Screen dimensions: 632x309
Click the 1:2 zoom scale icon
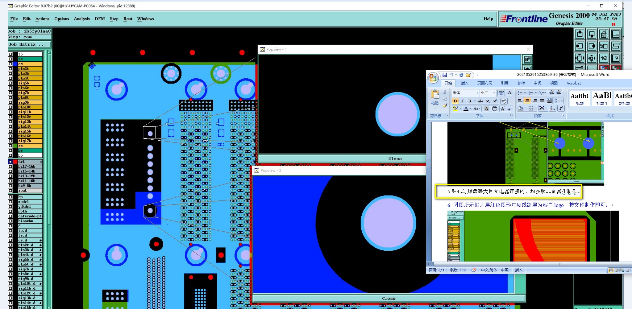coord(604,58)
